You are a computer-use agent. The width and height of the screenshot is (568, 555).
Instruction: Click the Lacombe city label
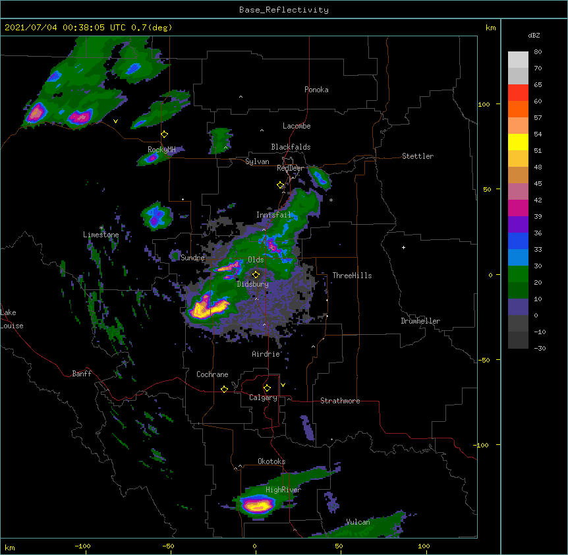(297, 126)
